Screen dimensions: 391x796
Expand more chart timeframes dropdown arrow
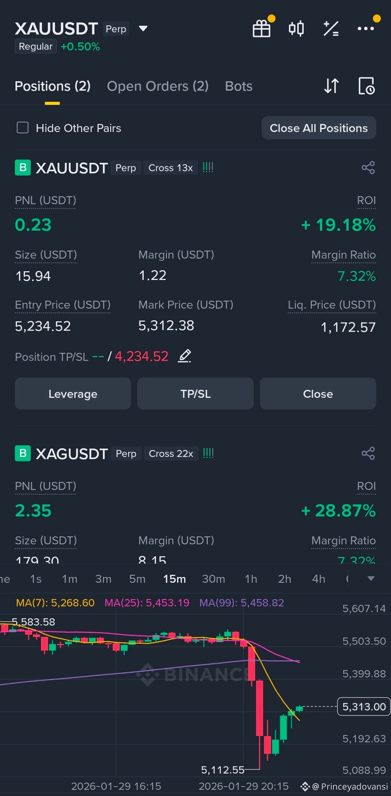(x=371, y=578)
